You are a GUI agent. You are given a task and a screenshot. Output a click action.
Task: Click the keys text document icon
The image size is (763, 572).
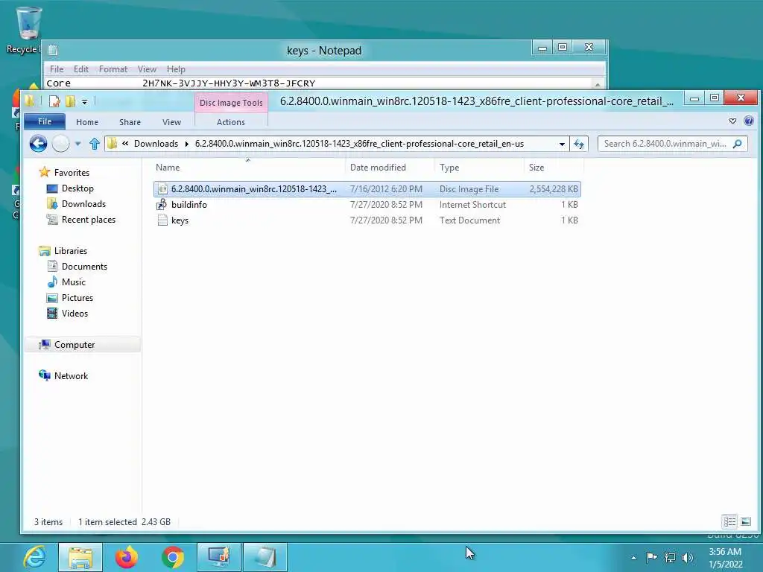[x=162, y=220]
